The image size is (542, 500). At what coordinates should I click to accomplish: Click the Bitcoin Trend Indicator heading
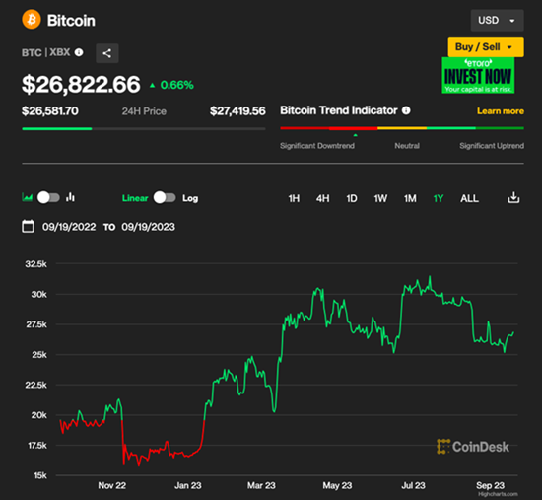[339, 110]
